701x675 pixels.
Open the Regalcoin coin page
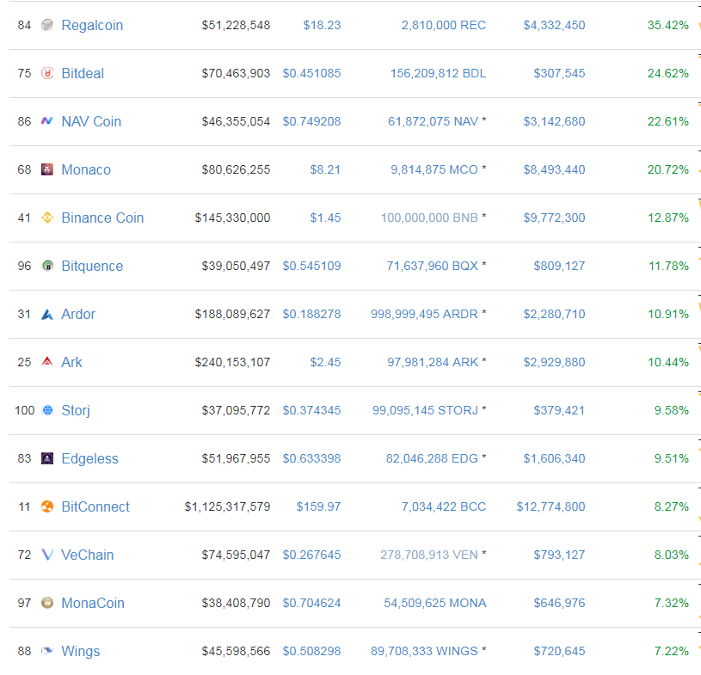(92, 25)
